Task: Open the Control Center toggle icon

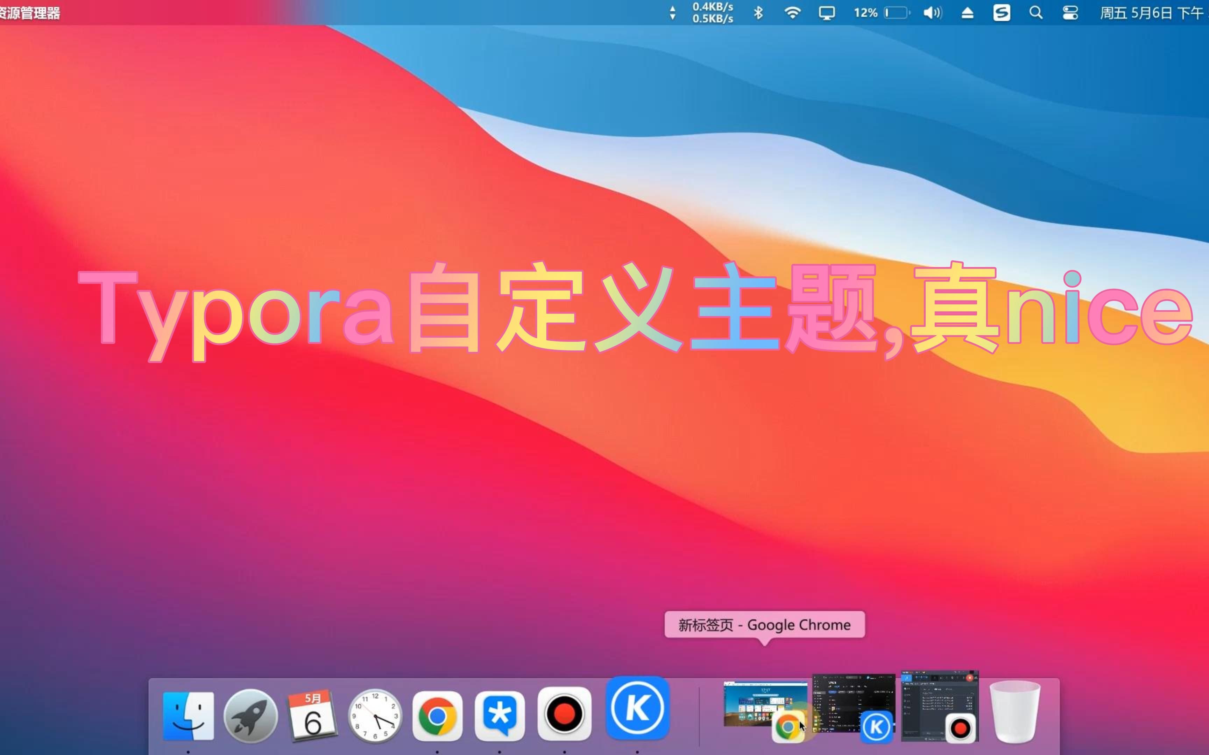Action: click(1070, 13)
